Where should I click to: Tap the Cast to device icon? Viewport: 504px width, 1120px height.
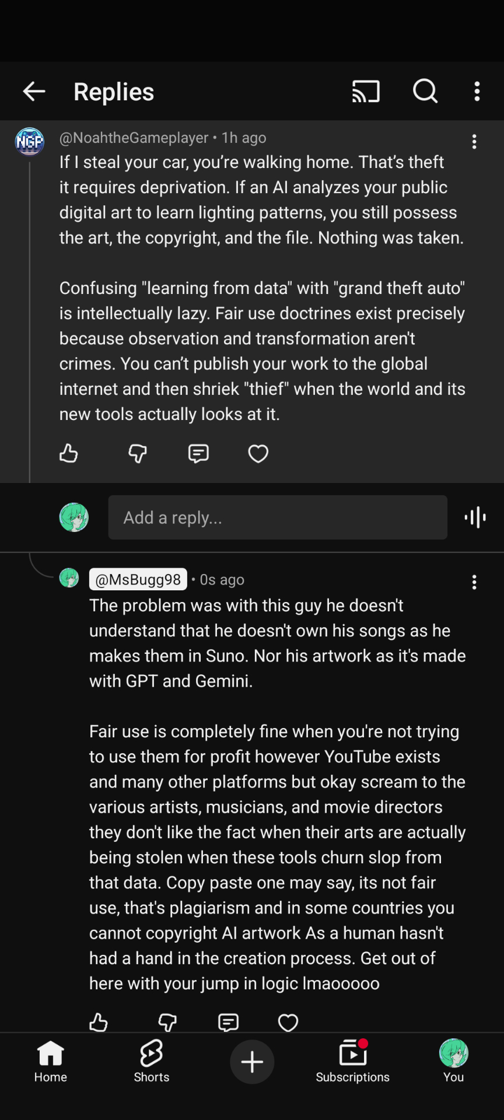pyautogui.click(x=366, y=92)
